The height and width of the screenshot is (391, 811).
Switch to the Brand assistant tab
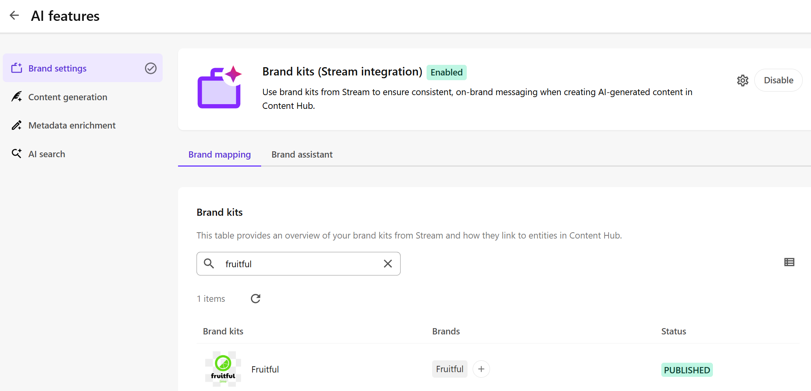pyautogui.click(x=302, y=154)
